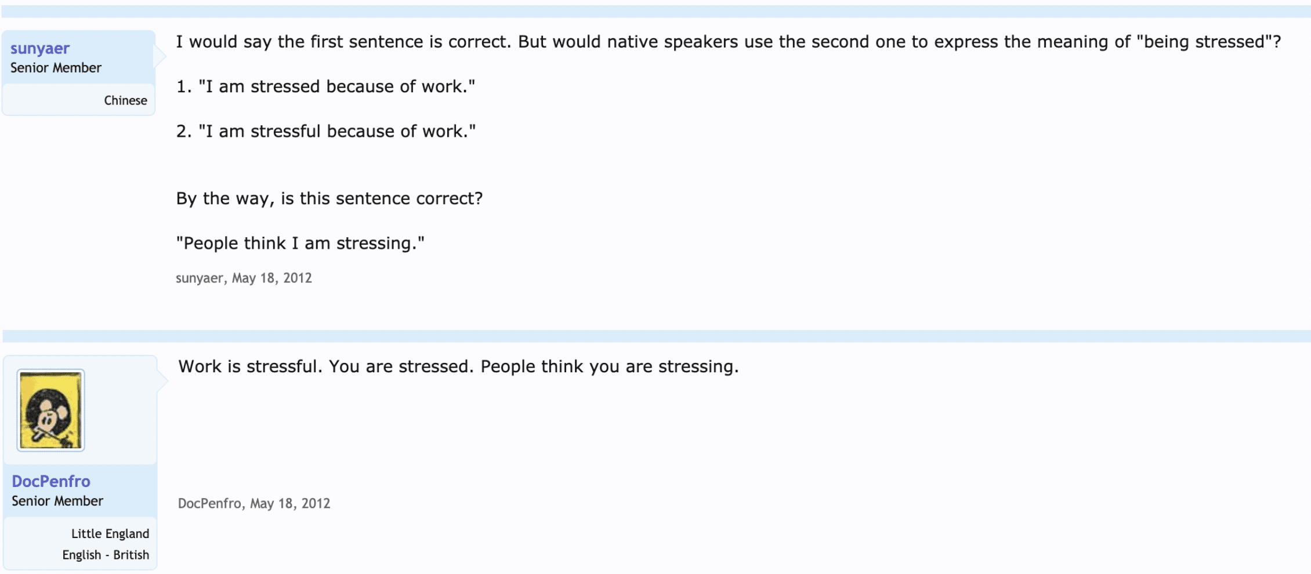Click 'Little England' location text
Viewport: 1311px width, 574px height.
point(110,533)
